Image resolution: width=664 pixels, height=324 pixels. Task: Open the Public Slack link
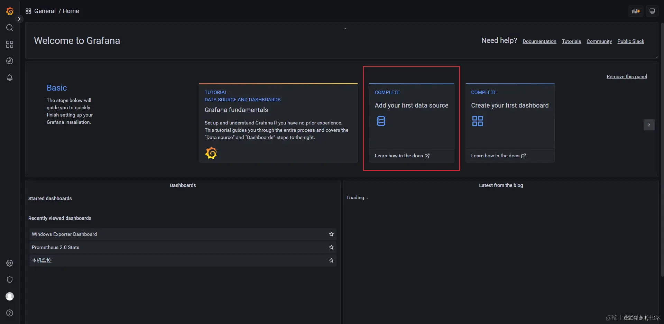tap(631, 41)
